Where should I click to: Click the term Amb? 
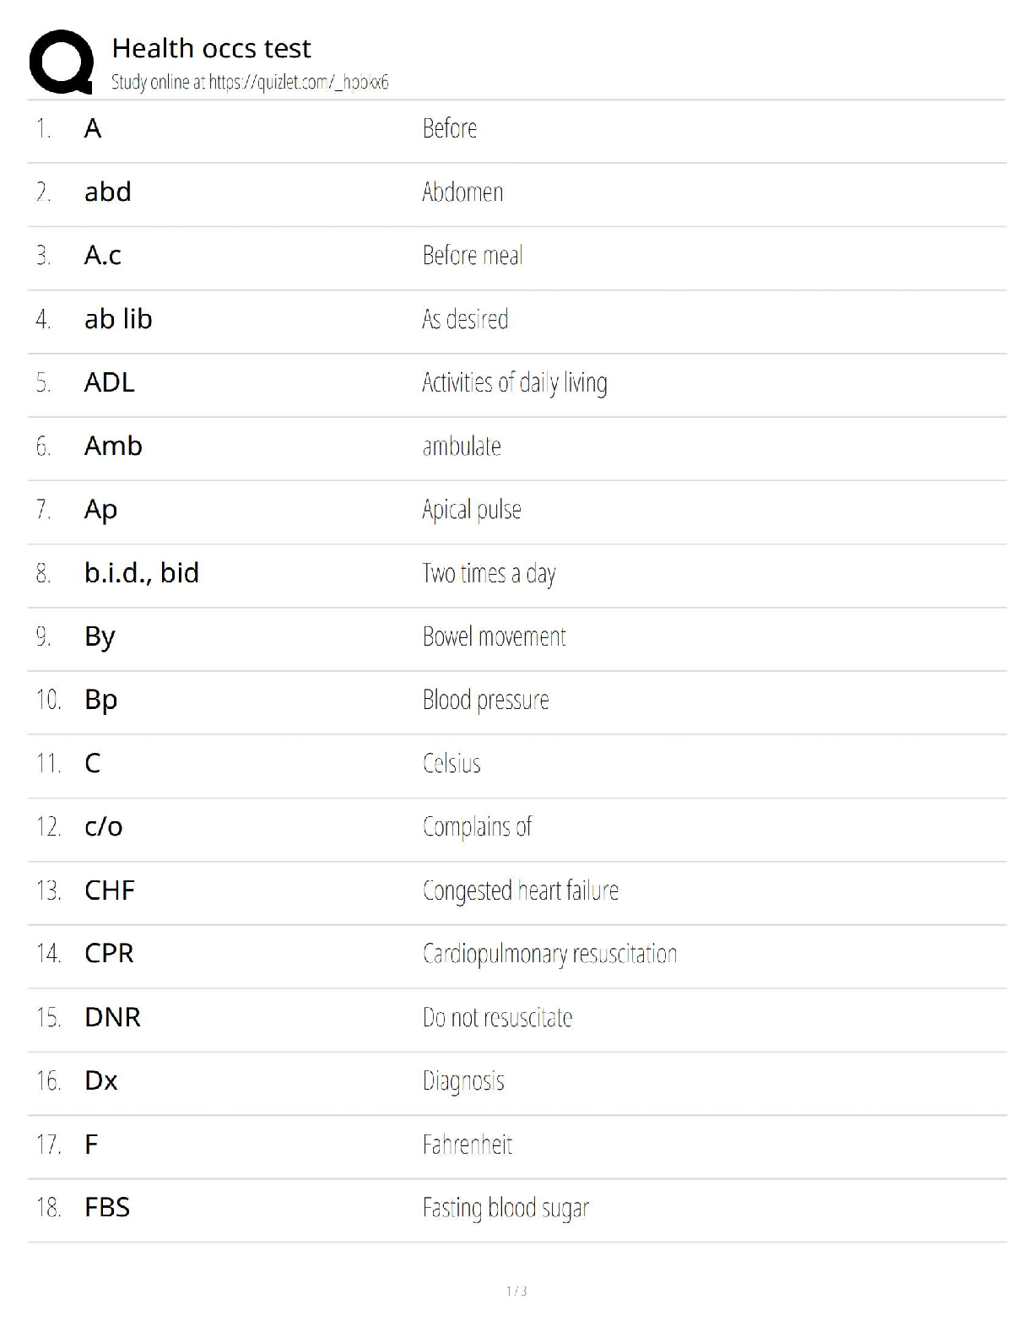[113, 446]
